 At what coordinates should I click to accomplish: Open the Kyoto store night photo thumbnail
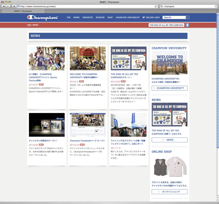click(x=47, y=125)
